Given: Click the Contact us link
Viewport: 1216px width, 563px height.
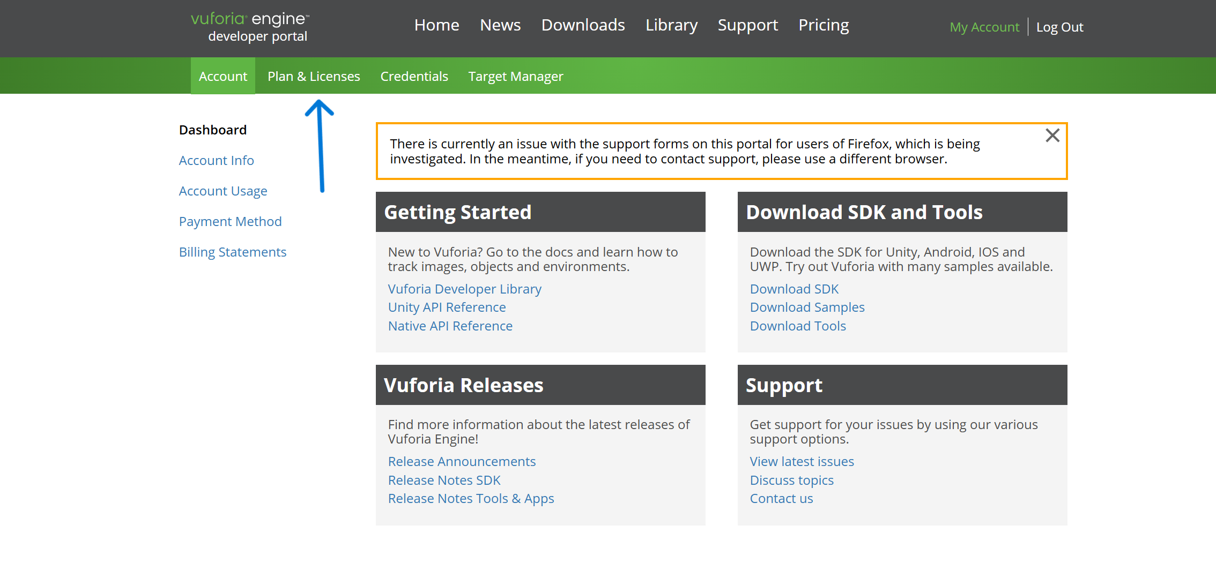Looking at the screenshot, I should coord(781,499).
